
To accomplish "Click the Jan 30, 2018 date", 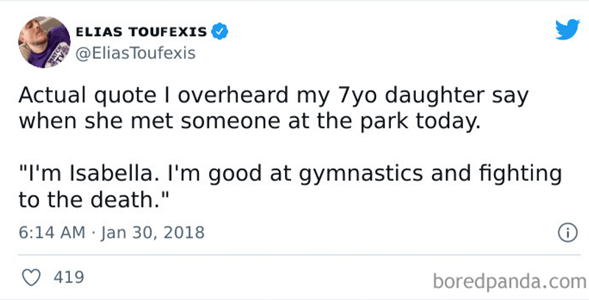I will (152, 233).
